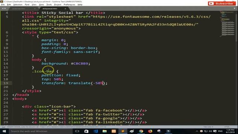Click the 'fa-twitter' class text
Screen dimensions: 238x134
pyautogui.click(x=108, y=114)
